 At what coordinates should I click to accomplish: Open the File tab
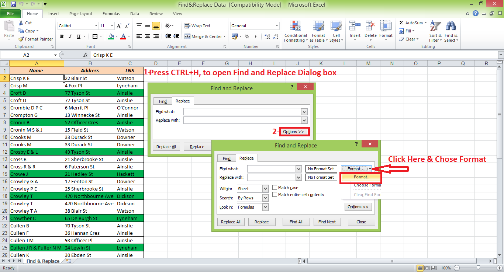click(10, 14)
